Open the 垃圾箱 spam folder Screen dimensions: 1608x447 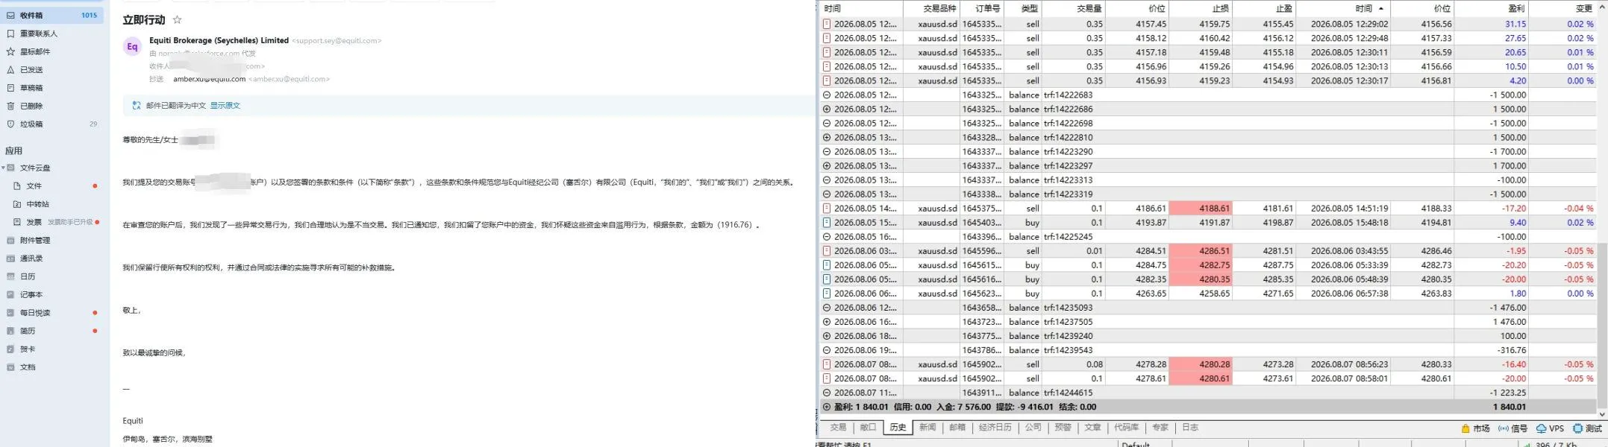pyautogui.click(x=52, y=124)
